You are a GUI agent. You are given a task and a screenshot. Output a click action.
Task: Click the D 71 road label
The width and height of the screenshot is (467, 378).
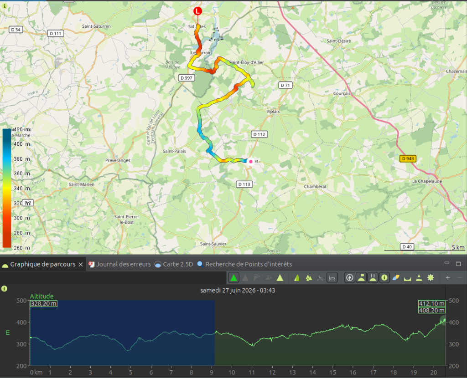(285, 85)
